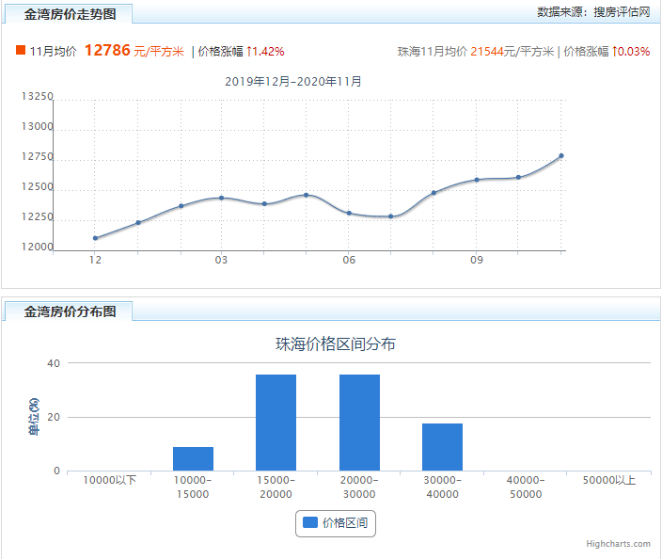Select the June data point above label 06
Image resolution: width=662 pixels, height=559 pixels.
tap(349, 214)
